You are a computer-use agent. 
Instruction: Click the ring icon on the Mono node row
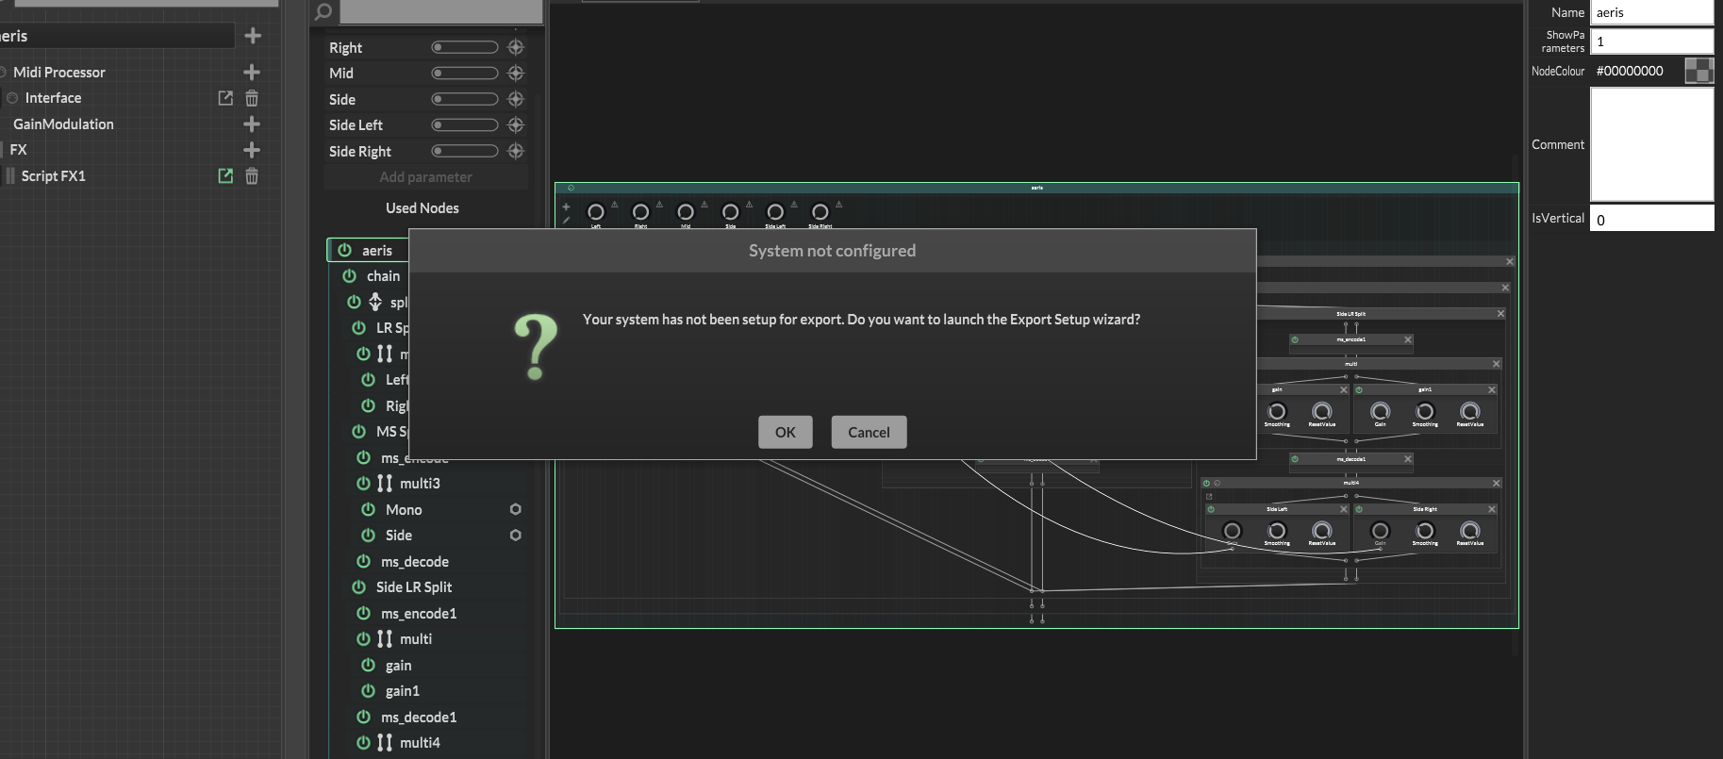click(x=516, y=509)
